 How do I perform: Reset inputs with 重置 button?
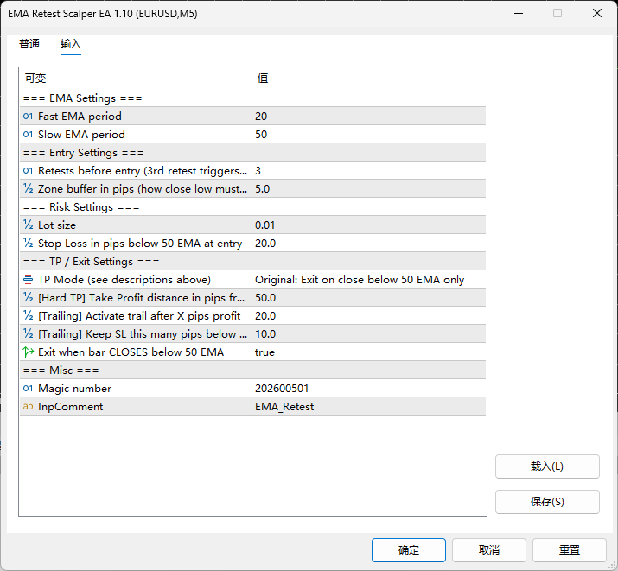(570, 550)
